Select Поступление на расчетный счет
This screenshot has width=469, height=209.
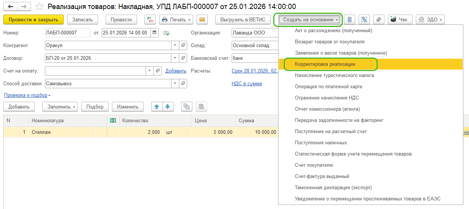click(x=371, y=132)
